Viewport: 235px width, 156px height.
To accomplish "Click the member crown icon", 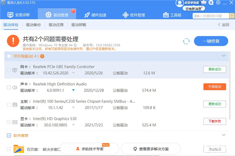I will pos(203,2).
